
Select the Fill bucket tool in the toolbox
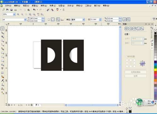[3, 89]
